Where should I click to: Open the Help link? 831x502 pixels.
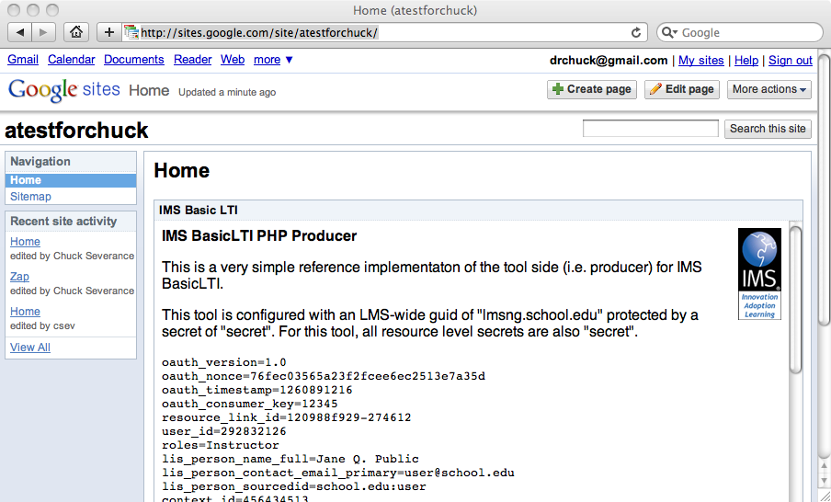[746, 61]
